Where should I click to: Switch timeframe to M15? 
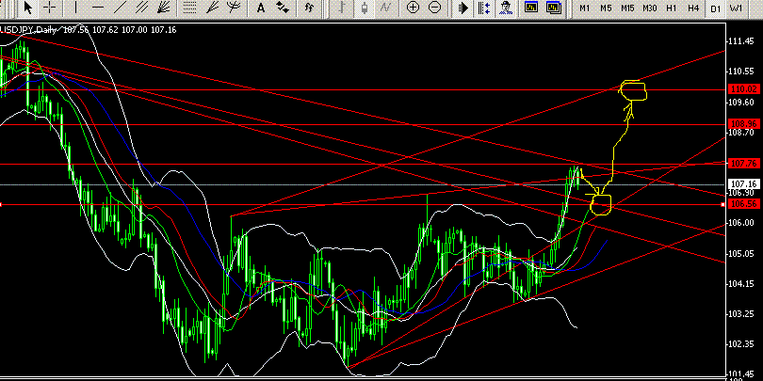[x=627, y=8]
